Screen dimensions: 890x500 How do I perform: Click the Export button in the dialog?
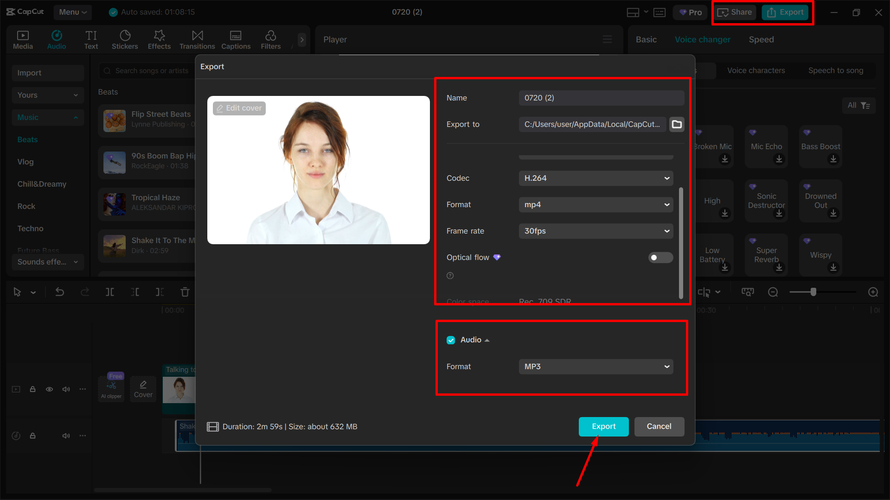tap(603, 426)
